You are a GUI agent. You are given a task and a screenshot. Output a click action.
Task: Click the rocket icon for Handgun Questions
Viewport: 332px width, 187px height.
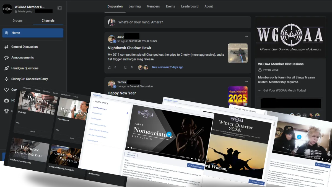pos(6,68)
